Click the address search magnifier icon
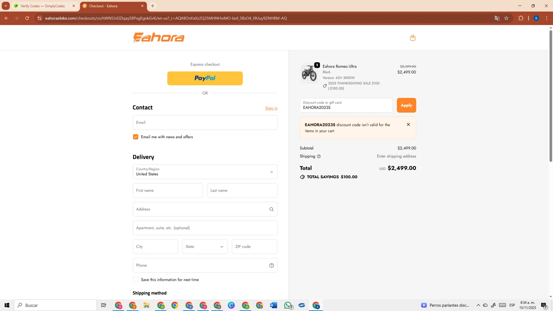This screenshot has width=553, height=311. click(271, 209)
